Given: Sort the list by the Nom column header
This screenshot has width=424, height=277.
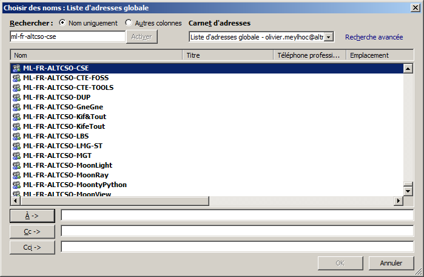Looking at the screenshot, I should click(96, 55).
